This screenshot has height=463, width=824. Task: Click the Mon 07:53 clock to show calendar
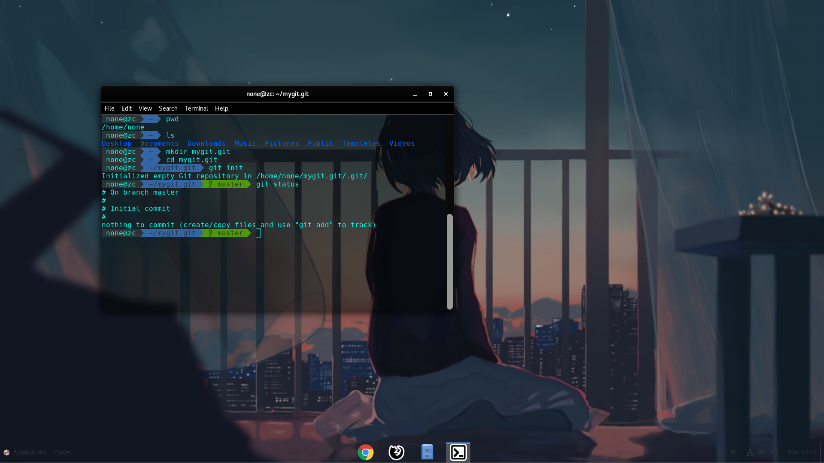point(803,452)
